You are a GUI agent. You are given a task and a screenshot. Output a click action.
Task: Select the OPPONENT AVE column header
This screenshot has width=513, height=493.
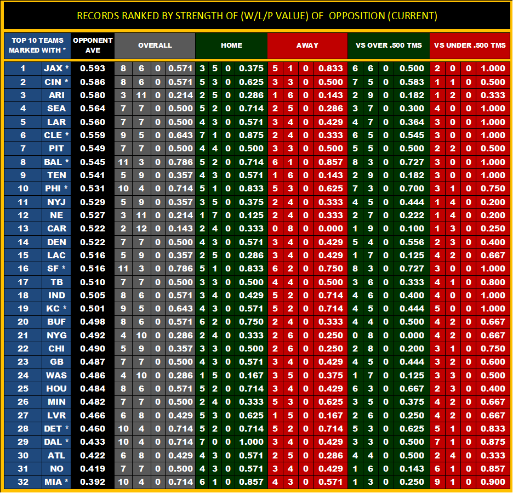point(93,45)
